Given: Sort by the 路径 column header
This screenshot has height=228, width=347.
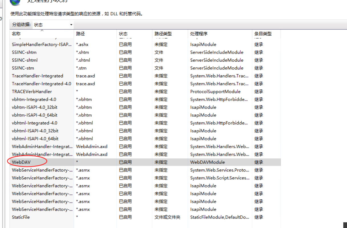Looking at the screenshot, I should [x=81, y=33].
